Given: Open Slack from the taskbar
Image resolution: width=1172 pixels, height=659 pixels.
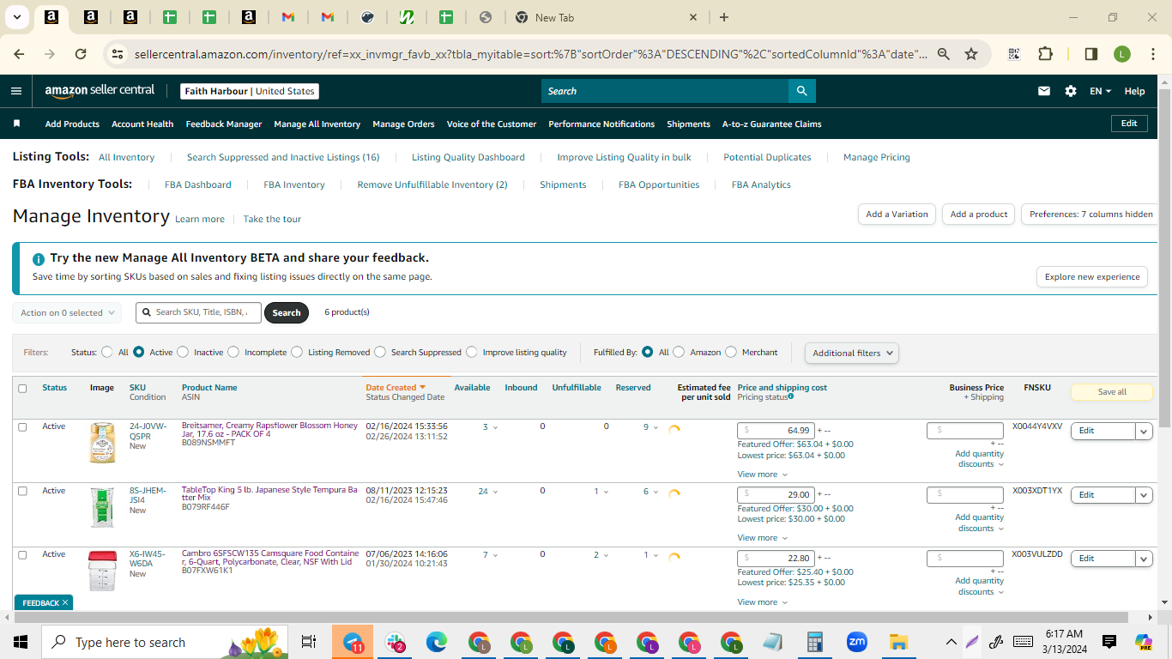Looking at the screenshot, I should coord(395,642).
